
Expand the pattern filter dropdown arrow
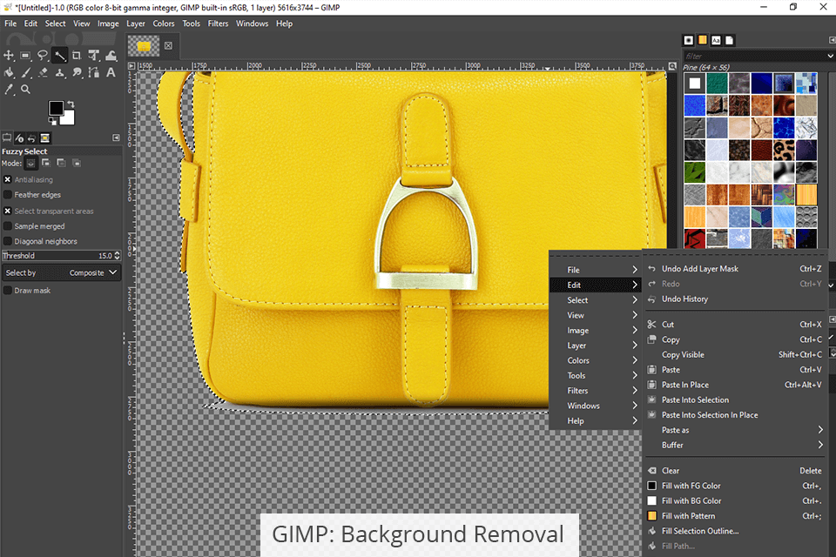pyautogui.click(x=830, y=57)
